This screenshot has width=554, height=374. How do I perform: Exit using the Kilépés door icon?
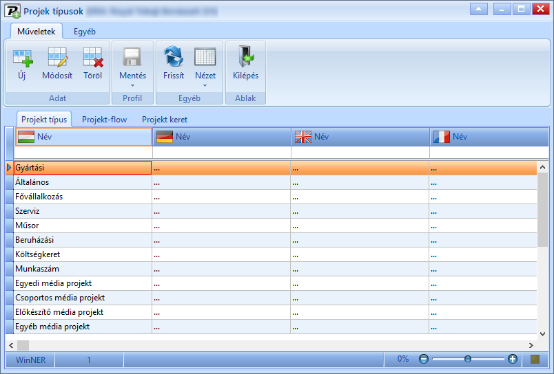tap(246, 56)
